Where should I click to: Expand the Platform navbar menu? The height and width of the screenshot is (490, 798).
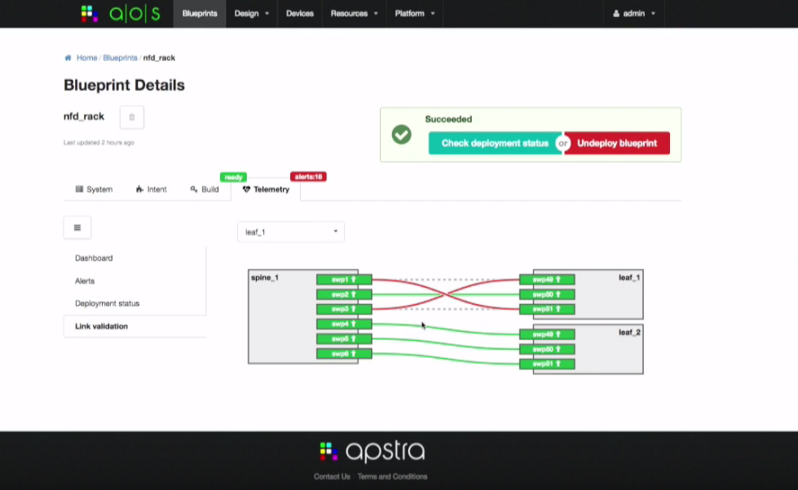[x=415, y=14]
